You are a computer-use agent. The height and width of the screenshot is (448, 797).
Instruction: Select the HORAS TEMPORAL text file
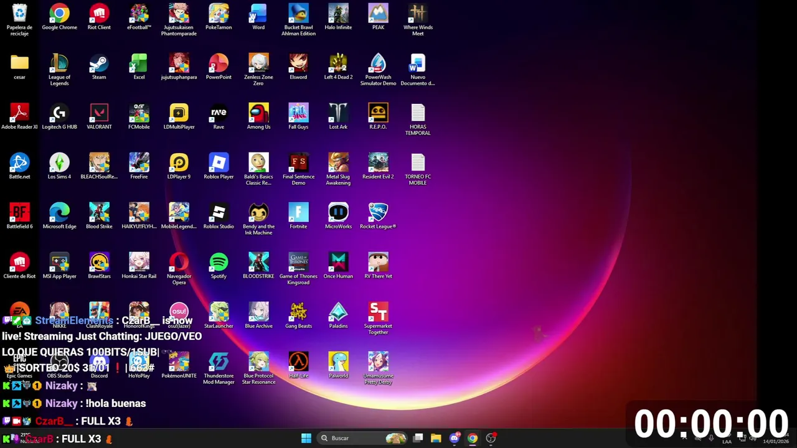pos(418,119)
